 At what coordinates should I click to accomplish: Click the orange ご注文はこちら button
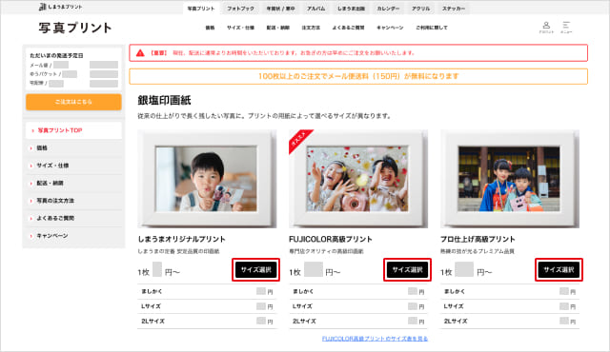73,102
